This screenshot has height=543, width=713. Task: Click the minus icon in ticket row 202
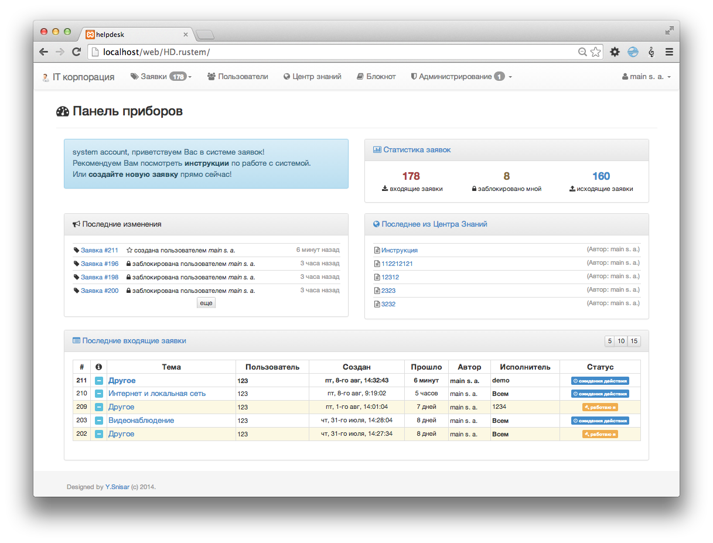pos(99,434)
